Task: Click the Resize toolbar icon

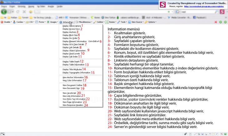Action: 107,22
